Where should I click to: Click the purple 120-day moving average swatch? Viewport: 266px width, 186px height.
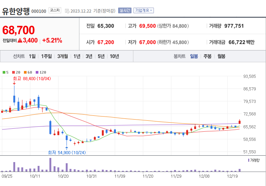[37, 73]
